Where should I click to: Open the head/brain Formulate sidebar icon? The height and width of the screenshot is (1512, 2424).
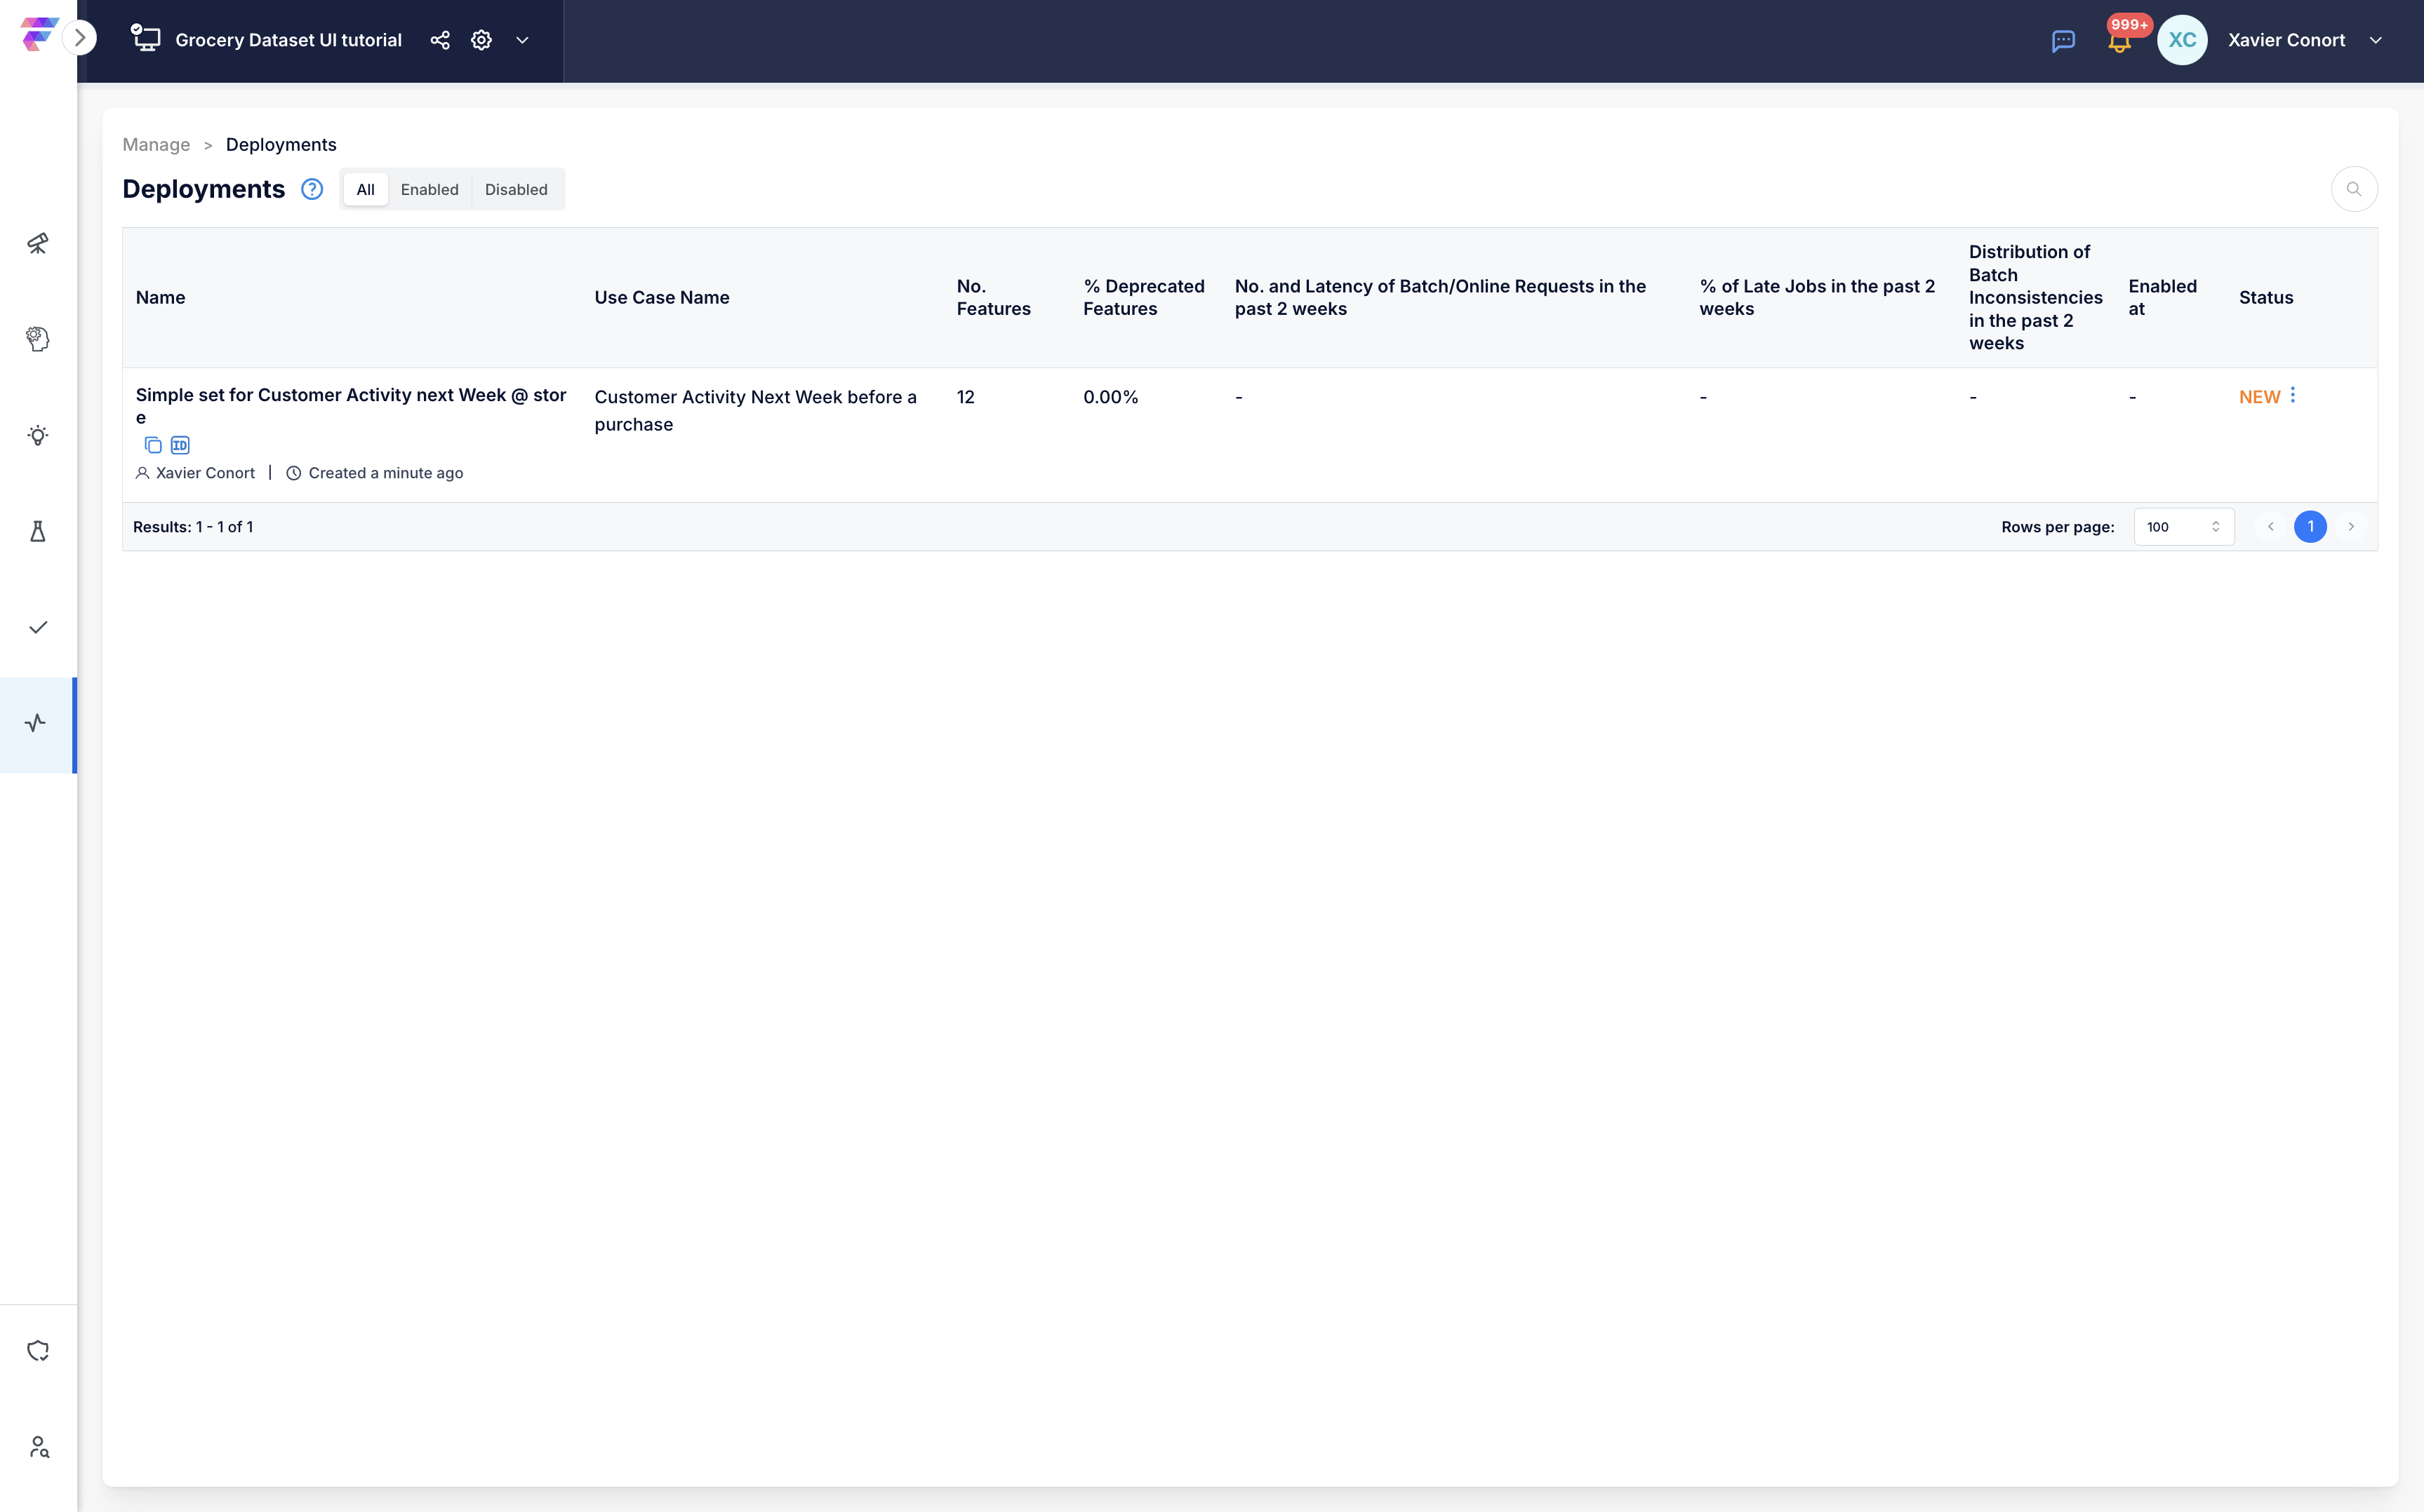[38, 339]
